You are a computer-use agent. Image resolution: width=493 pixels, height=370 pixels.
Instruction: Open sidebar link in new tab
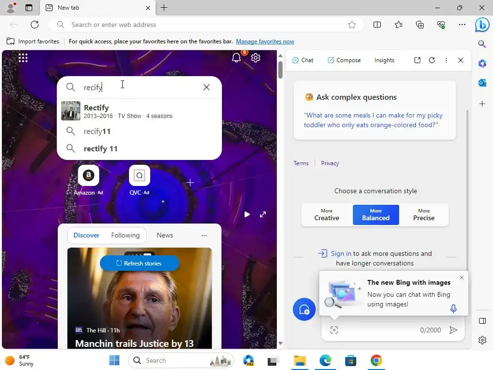tap(417, 60)
